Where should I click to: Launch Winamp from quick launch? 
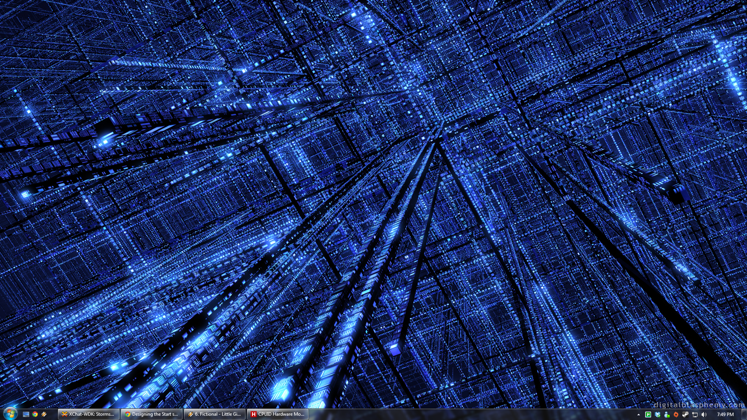(x=44, y=414)
